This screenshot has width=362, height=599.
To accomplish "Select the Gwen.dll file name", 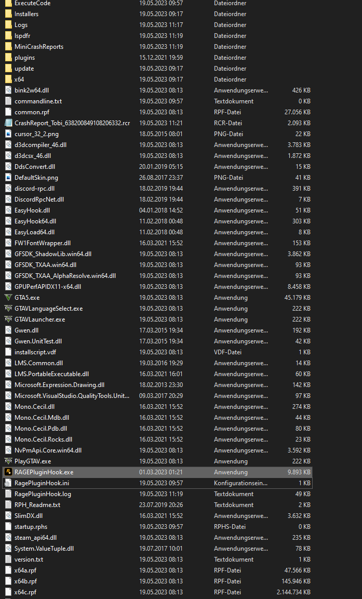I will pyautogui.click(x=26, y=330).
